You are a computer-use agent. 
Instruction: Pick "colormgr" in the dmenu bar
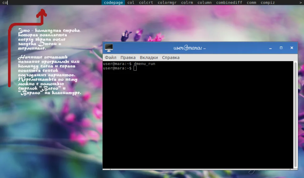(x=167, y=2)
